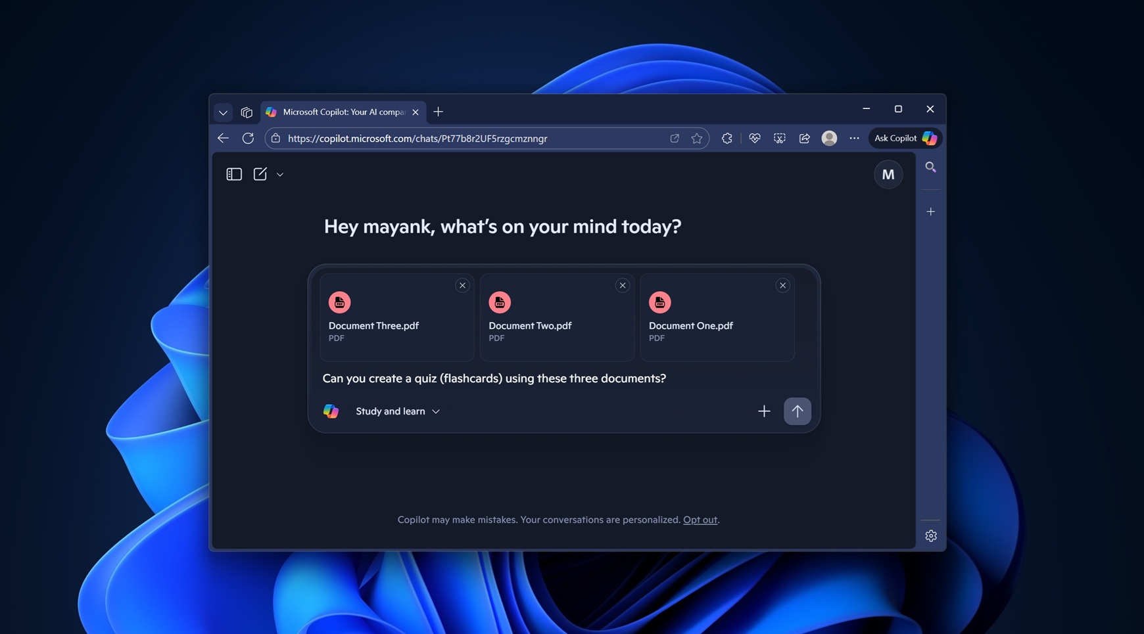Image resolution: width=1144 pixels, height=634 pixels.
Task: Open browser Settings and more menu
Action: click(855, 138)
